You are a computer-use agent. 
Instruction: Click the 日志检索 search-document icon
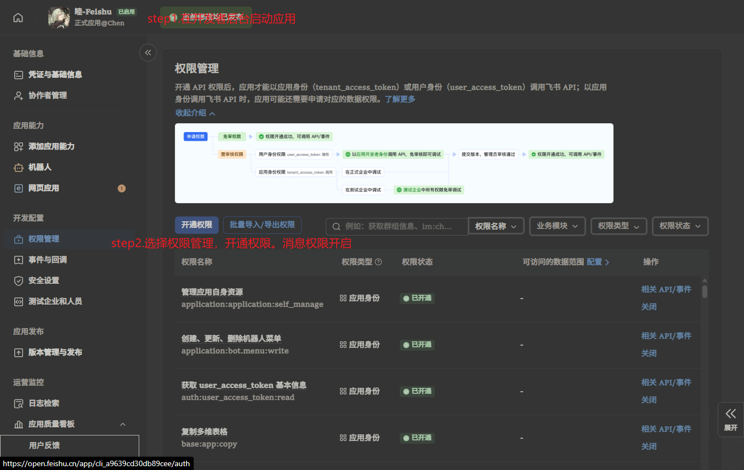[x=18, y=403]
